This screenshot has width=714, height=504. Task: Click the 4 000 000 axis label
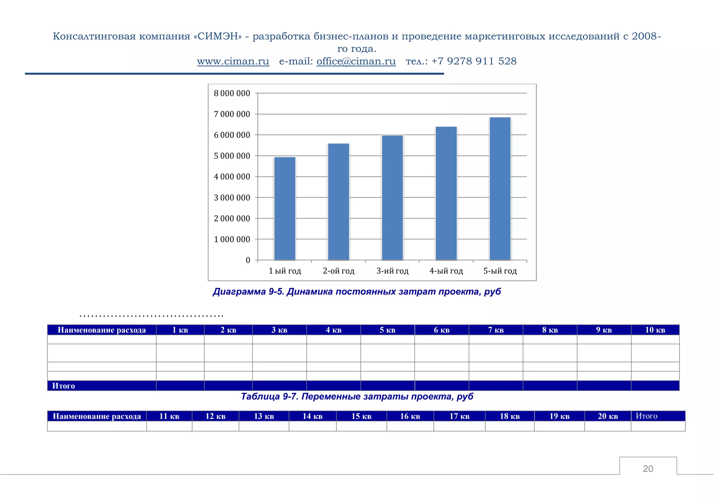(x=232, y=177)
